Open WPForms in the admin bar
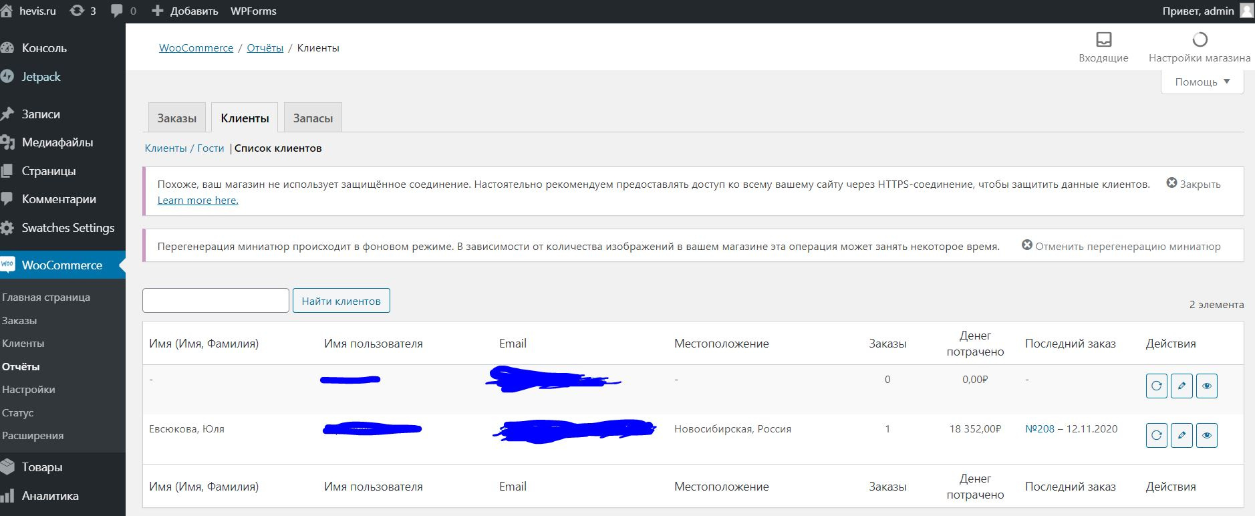The height and width of the screenshot is (516, 1255). [x=253, y=11]
